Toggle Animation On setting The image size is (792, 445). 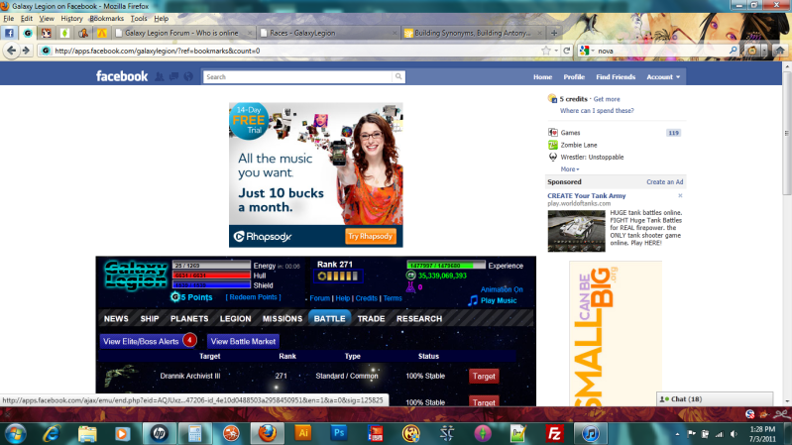pos(501,289)
